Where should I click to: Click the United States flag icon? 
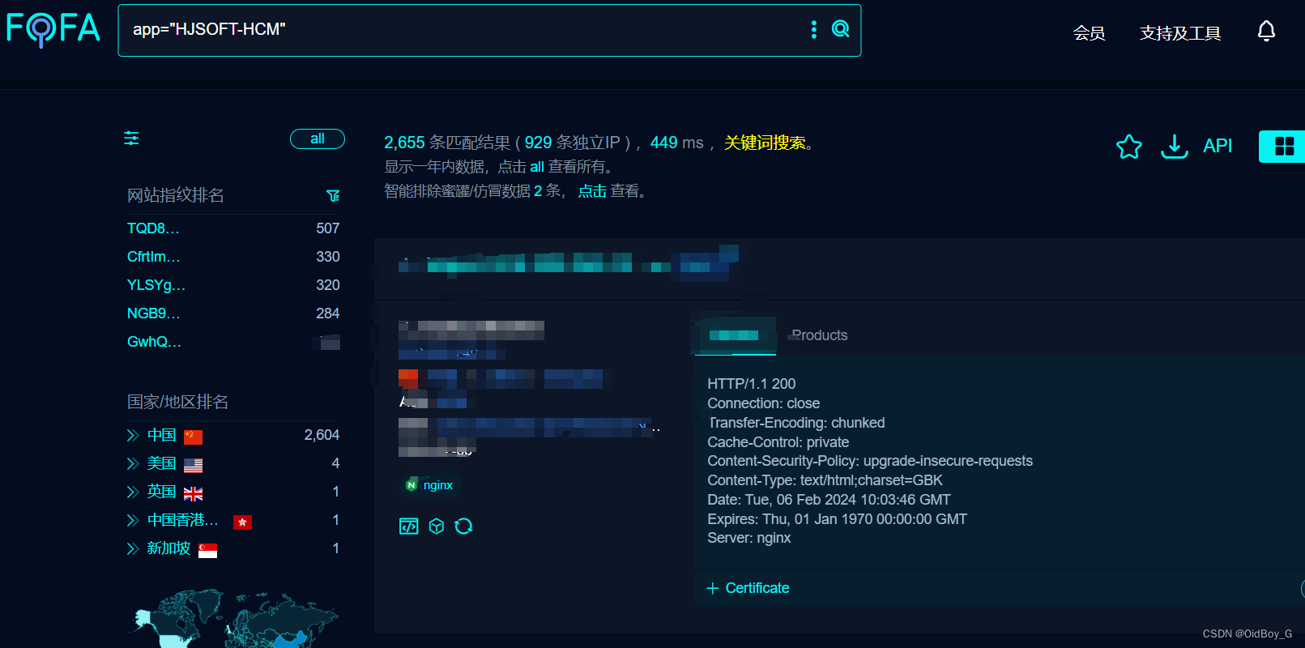coord(193,466)
